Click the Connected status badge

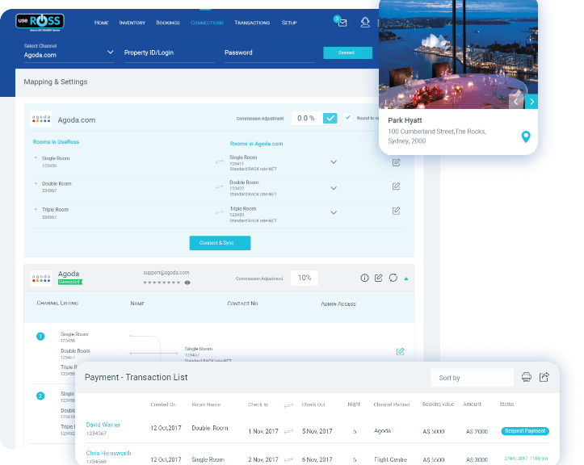click(70, 282)
